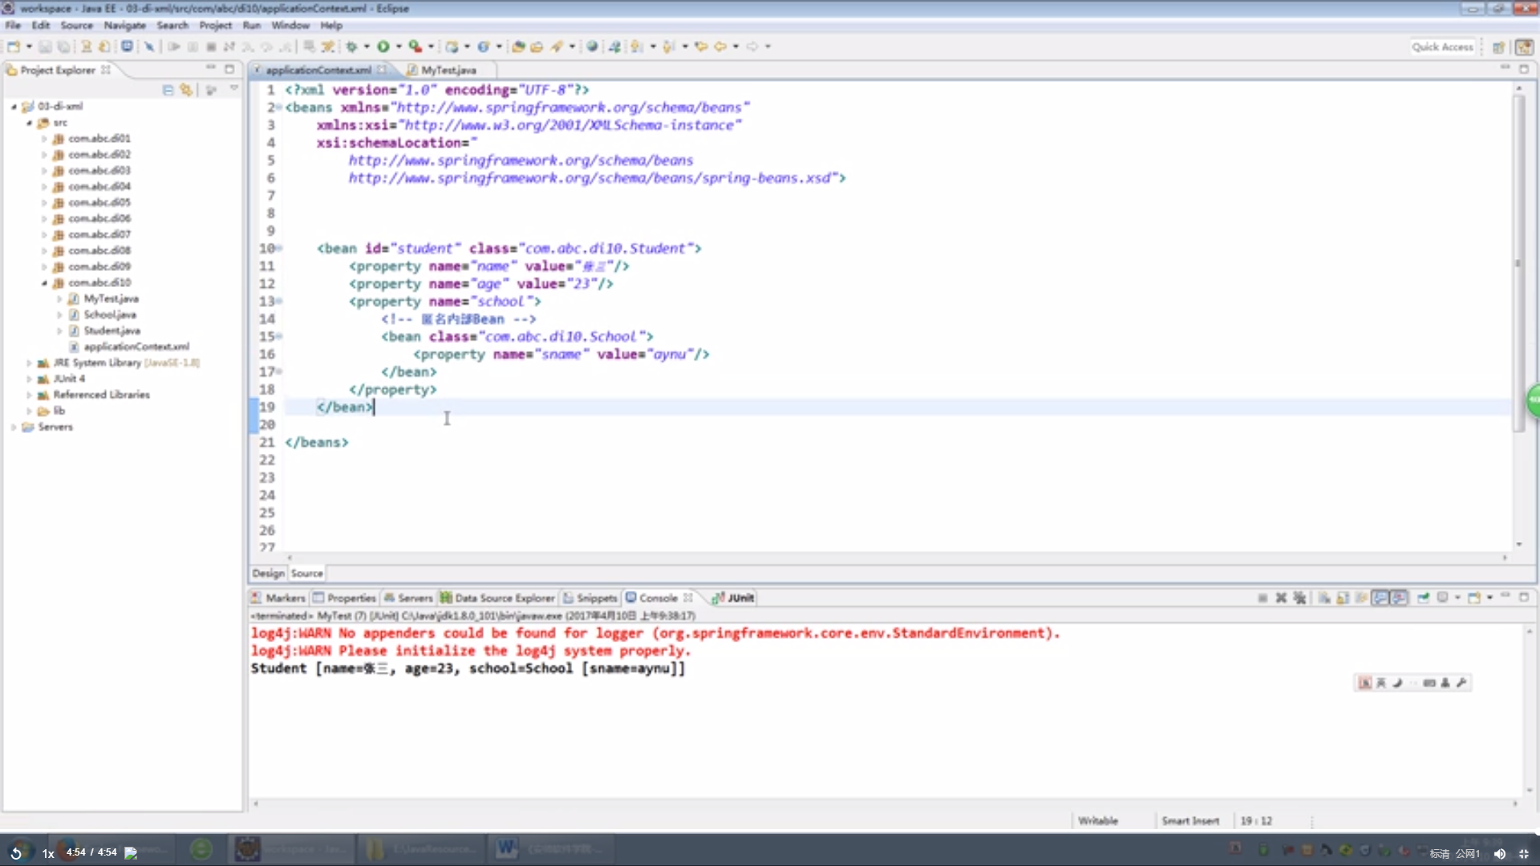The width and height of the screenshot is (1540, 866).
Task: Click the Forward navigation arrow in toolbar
Action: 752,47
